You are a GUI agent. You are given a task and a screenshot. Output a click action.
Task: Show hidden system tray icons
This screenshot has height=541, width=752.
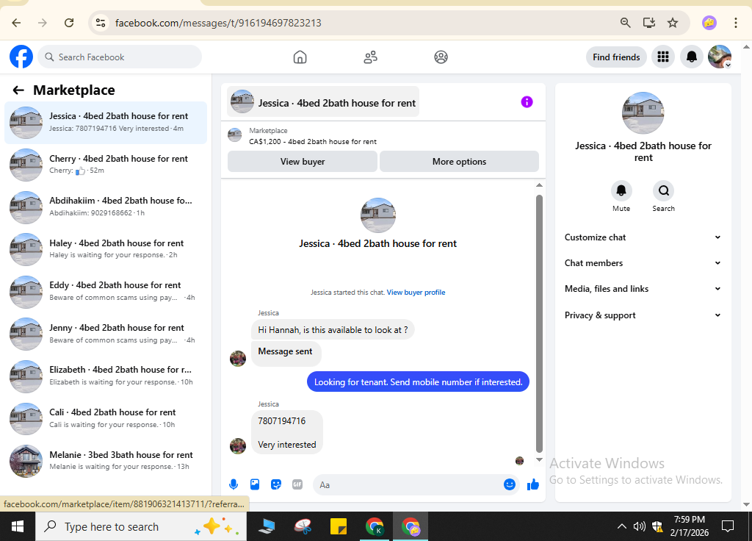tap(621, 526)
